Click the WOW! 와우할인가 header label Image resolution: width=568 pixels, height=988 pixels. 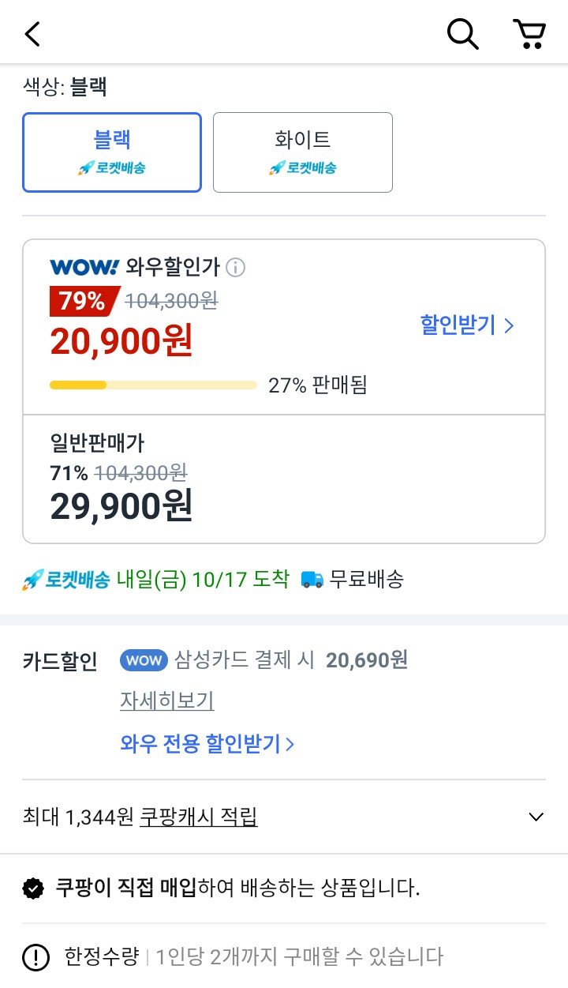point(134,268)
